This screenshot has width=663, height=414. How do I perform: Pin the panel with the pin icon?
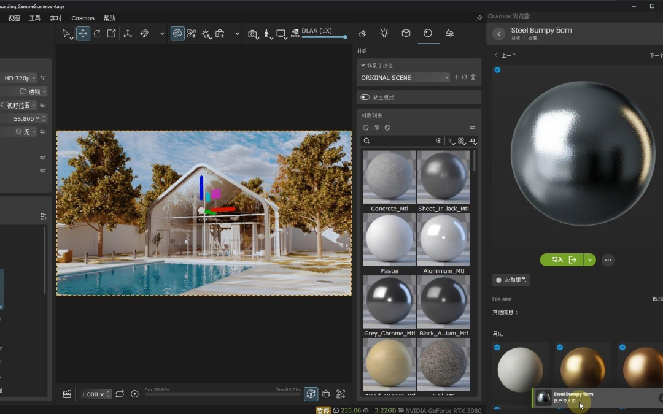click(479, 18)
